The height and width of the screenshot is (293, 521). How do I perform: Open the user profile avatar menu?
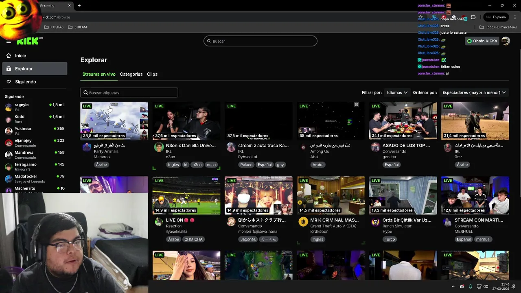click(x=506, y=41)
